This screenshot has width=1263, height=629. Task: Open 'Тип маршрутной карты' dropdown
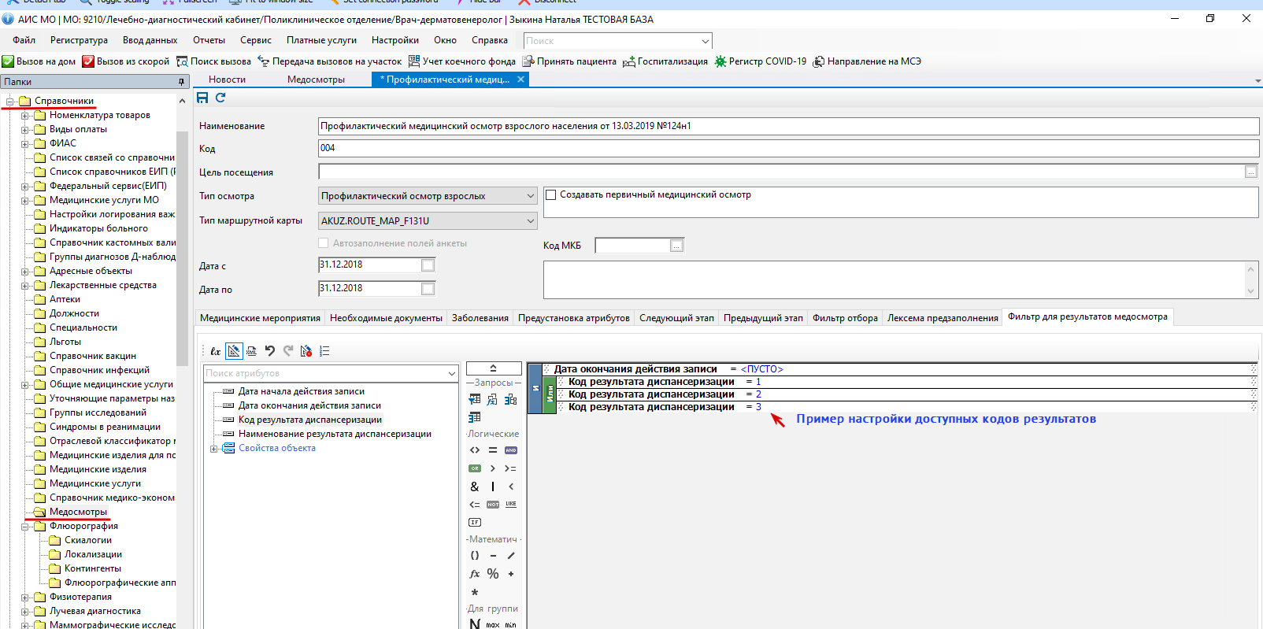pyautogui.click(x=530, y=221)
